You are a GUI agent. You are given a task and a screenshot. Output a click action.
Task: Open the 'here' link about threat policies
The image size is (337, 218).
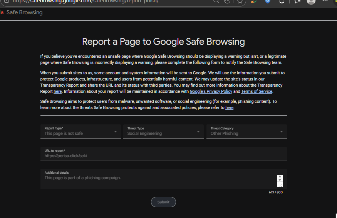click(229, 107)
